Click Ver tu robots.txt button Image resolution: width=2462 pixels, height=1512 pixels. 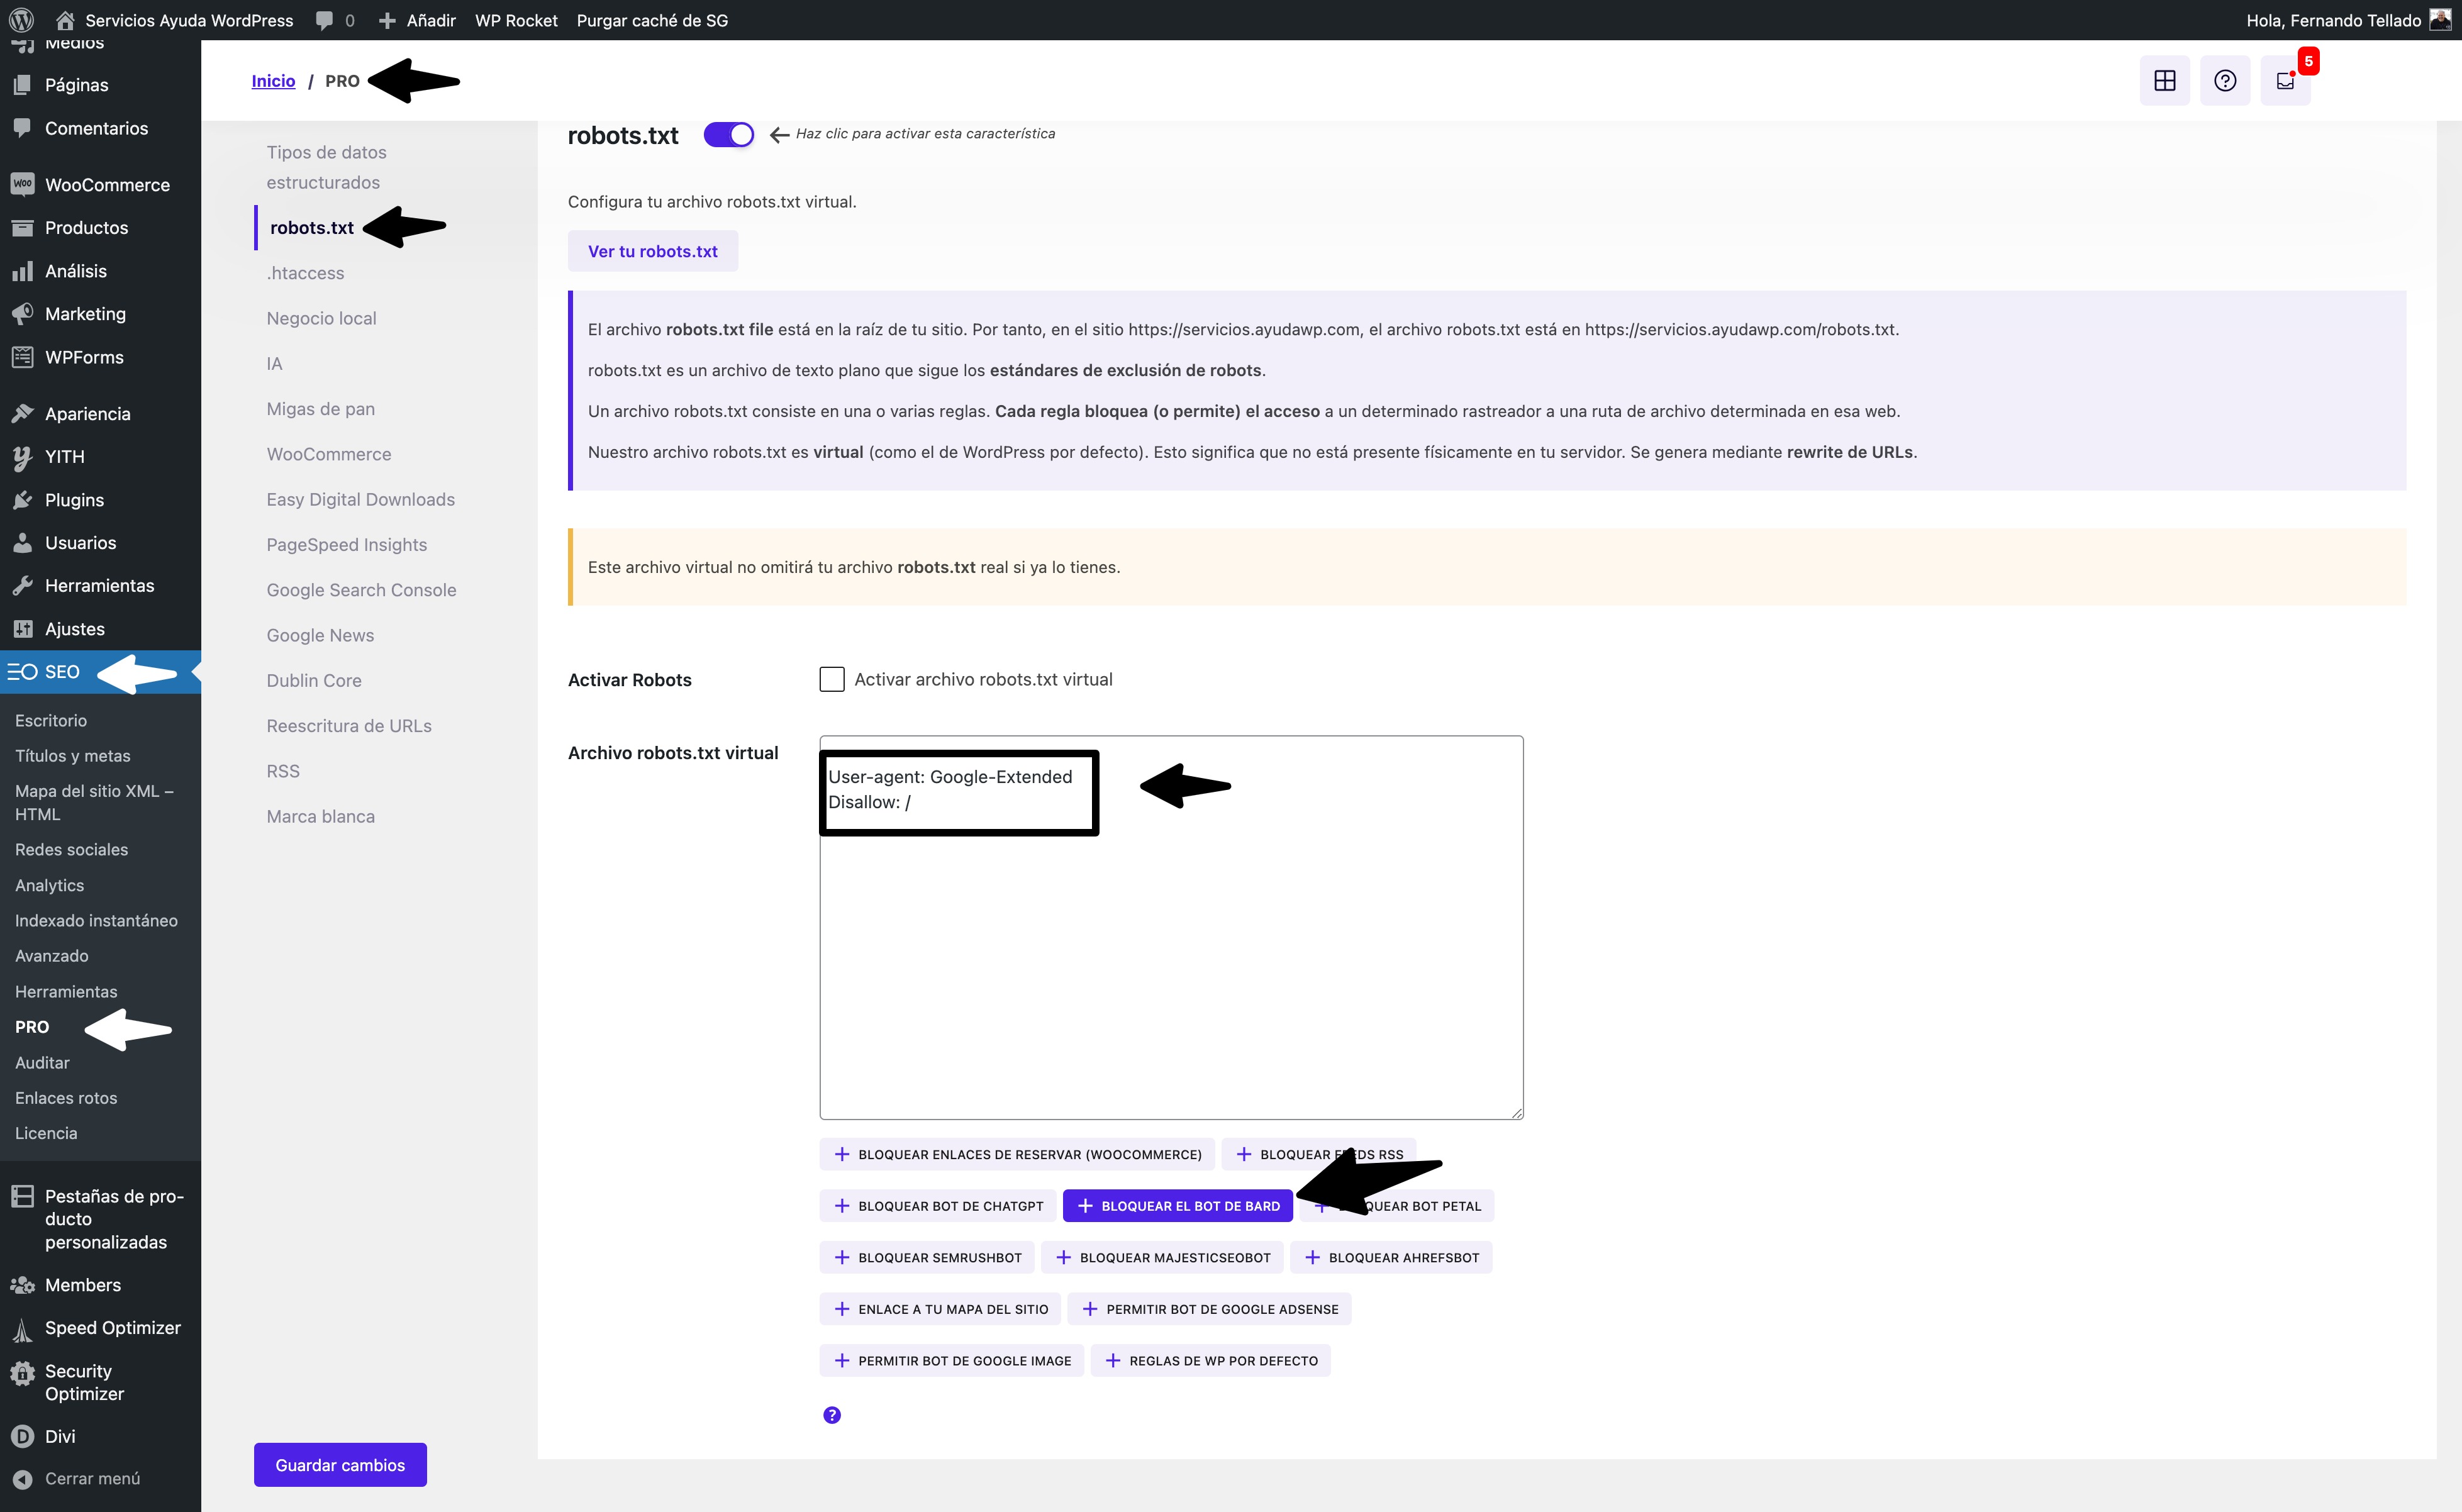click(x=652, y=251)
